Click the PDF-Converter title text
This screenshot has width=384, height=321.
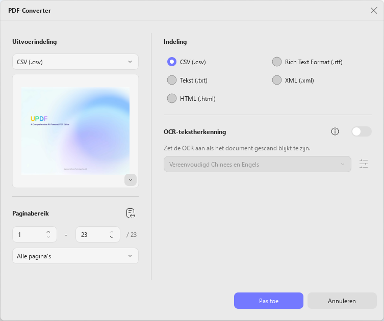click(30, 11)
